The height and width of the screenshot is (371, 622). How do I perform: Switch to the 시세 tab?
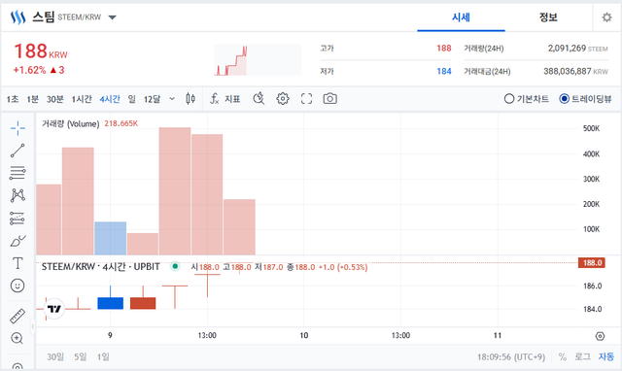click(x=461, y=17)
